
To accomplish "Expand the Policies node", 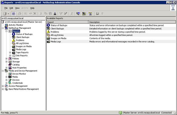I will click(6, 58).
